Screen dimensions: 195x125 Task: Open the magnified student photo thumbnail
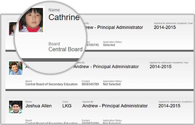31,20
